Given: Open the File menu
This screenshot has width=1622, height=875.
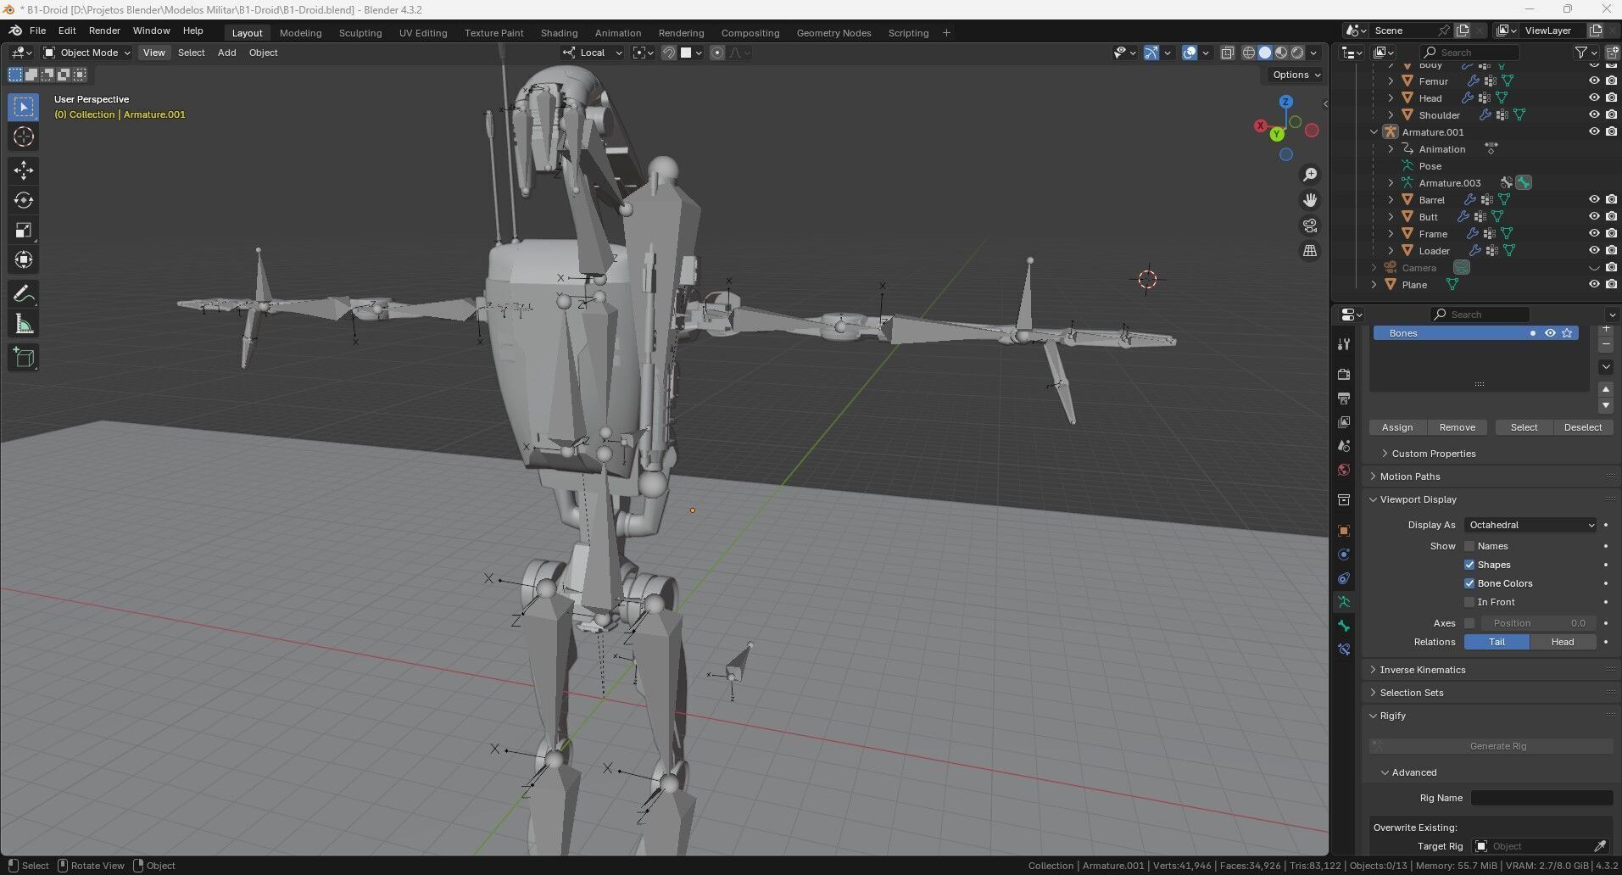Looking at the screenshot, I should pyautogui.click(x=37, y=31).
